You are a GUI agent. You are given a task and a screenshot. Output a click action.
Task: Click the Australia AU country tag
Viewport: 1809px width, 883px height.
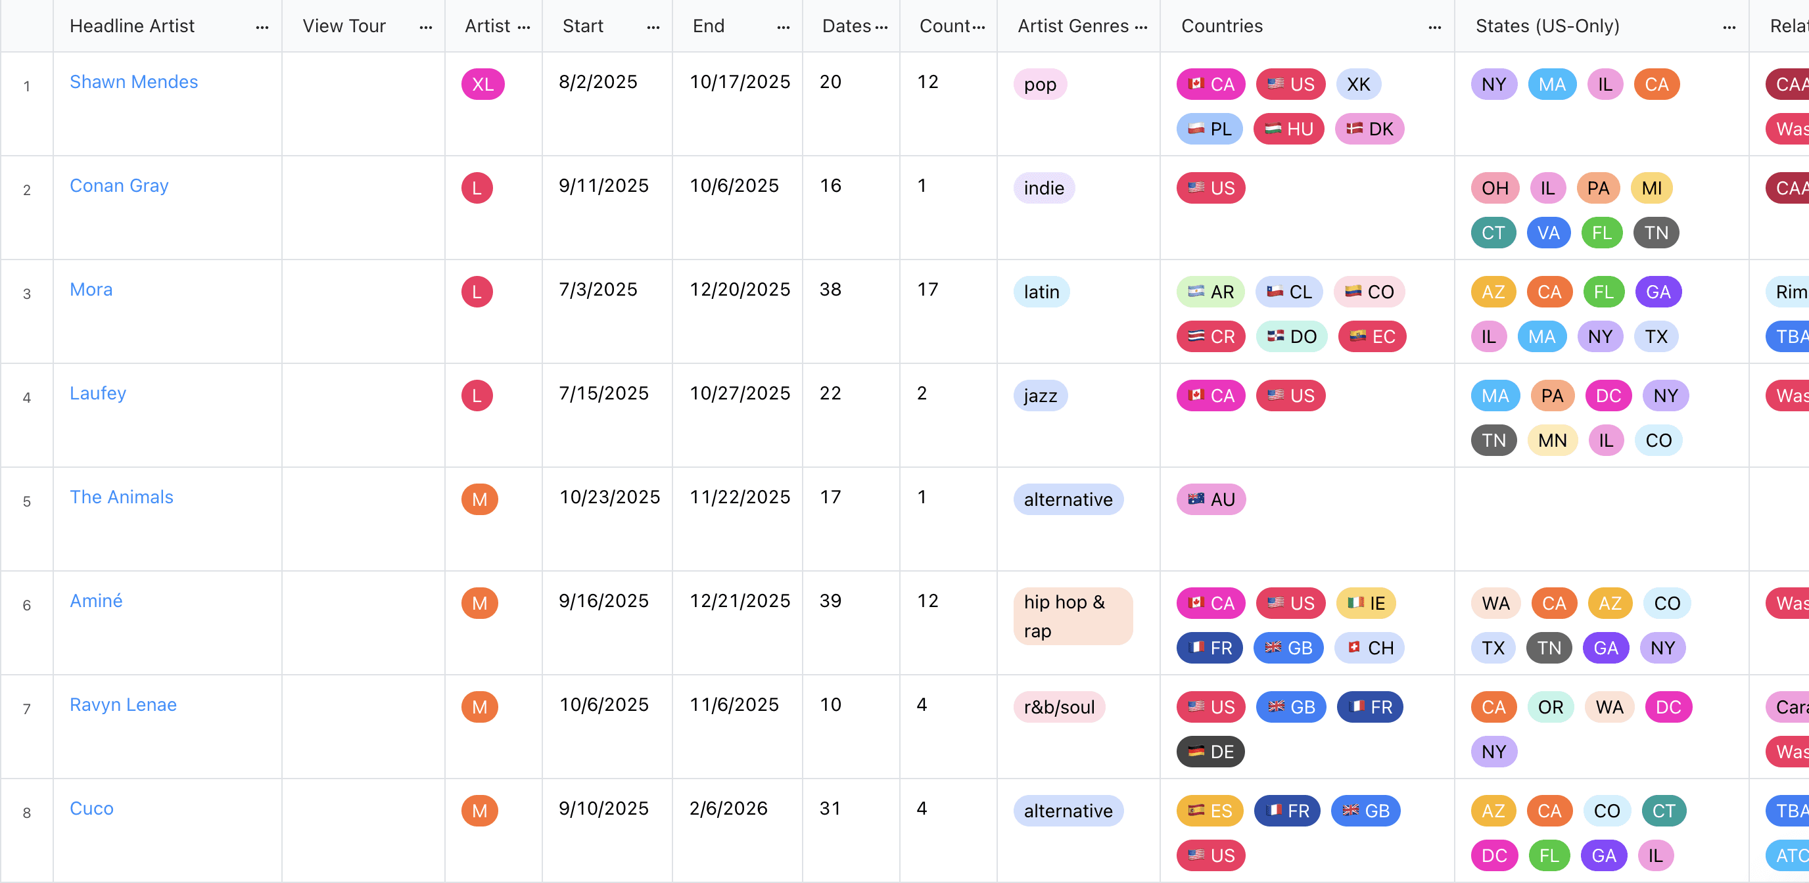[1211, 500]
